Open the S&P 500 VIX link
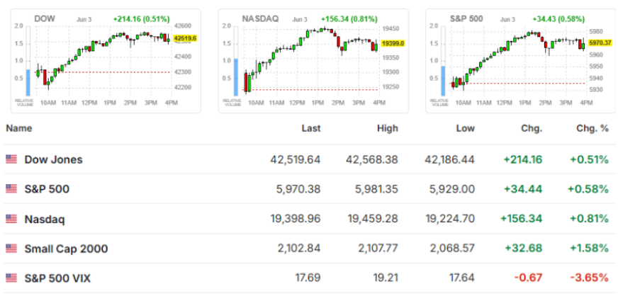Image resolution: width=618 pixels, height=296 pixels. 57,279
